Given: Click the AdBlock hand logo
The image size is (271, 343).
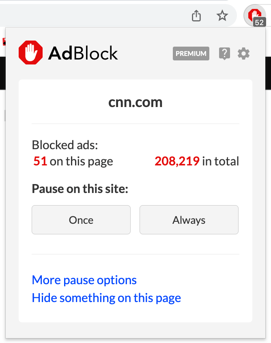Looking at the screenshot, I should pos(30,52).
